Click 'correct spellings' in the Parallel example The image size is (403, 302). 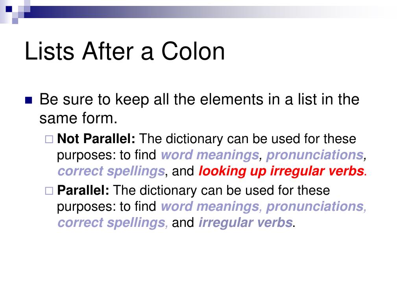coord(111,223)
